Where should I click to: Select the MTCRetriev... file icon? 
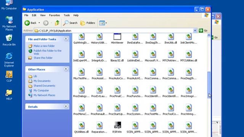(x=171, y=54)
